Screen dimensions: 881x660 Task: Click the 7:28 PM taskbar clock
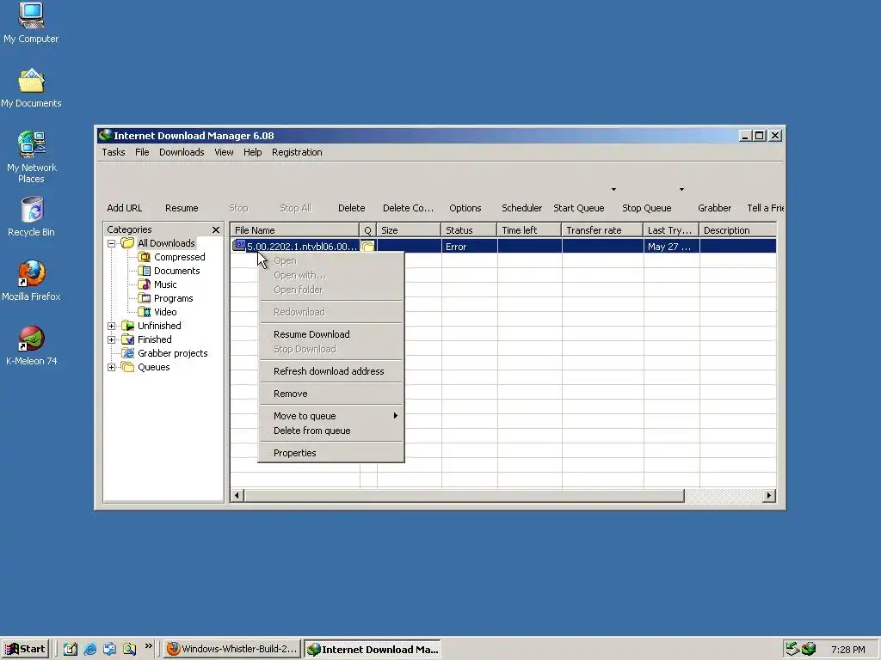click(847, 650)
